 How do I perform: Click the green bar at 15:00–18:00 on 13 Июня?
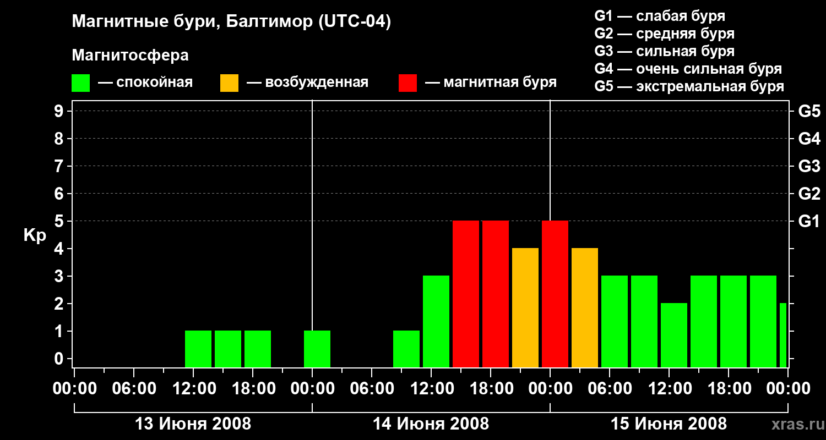point(228,349)
